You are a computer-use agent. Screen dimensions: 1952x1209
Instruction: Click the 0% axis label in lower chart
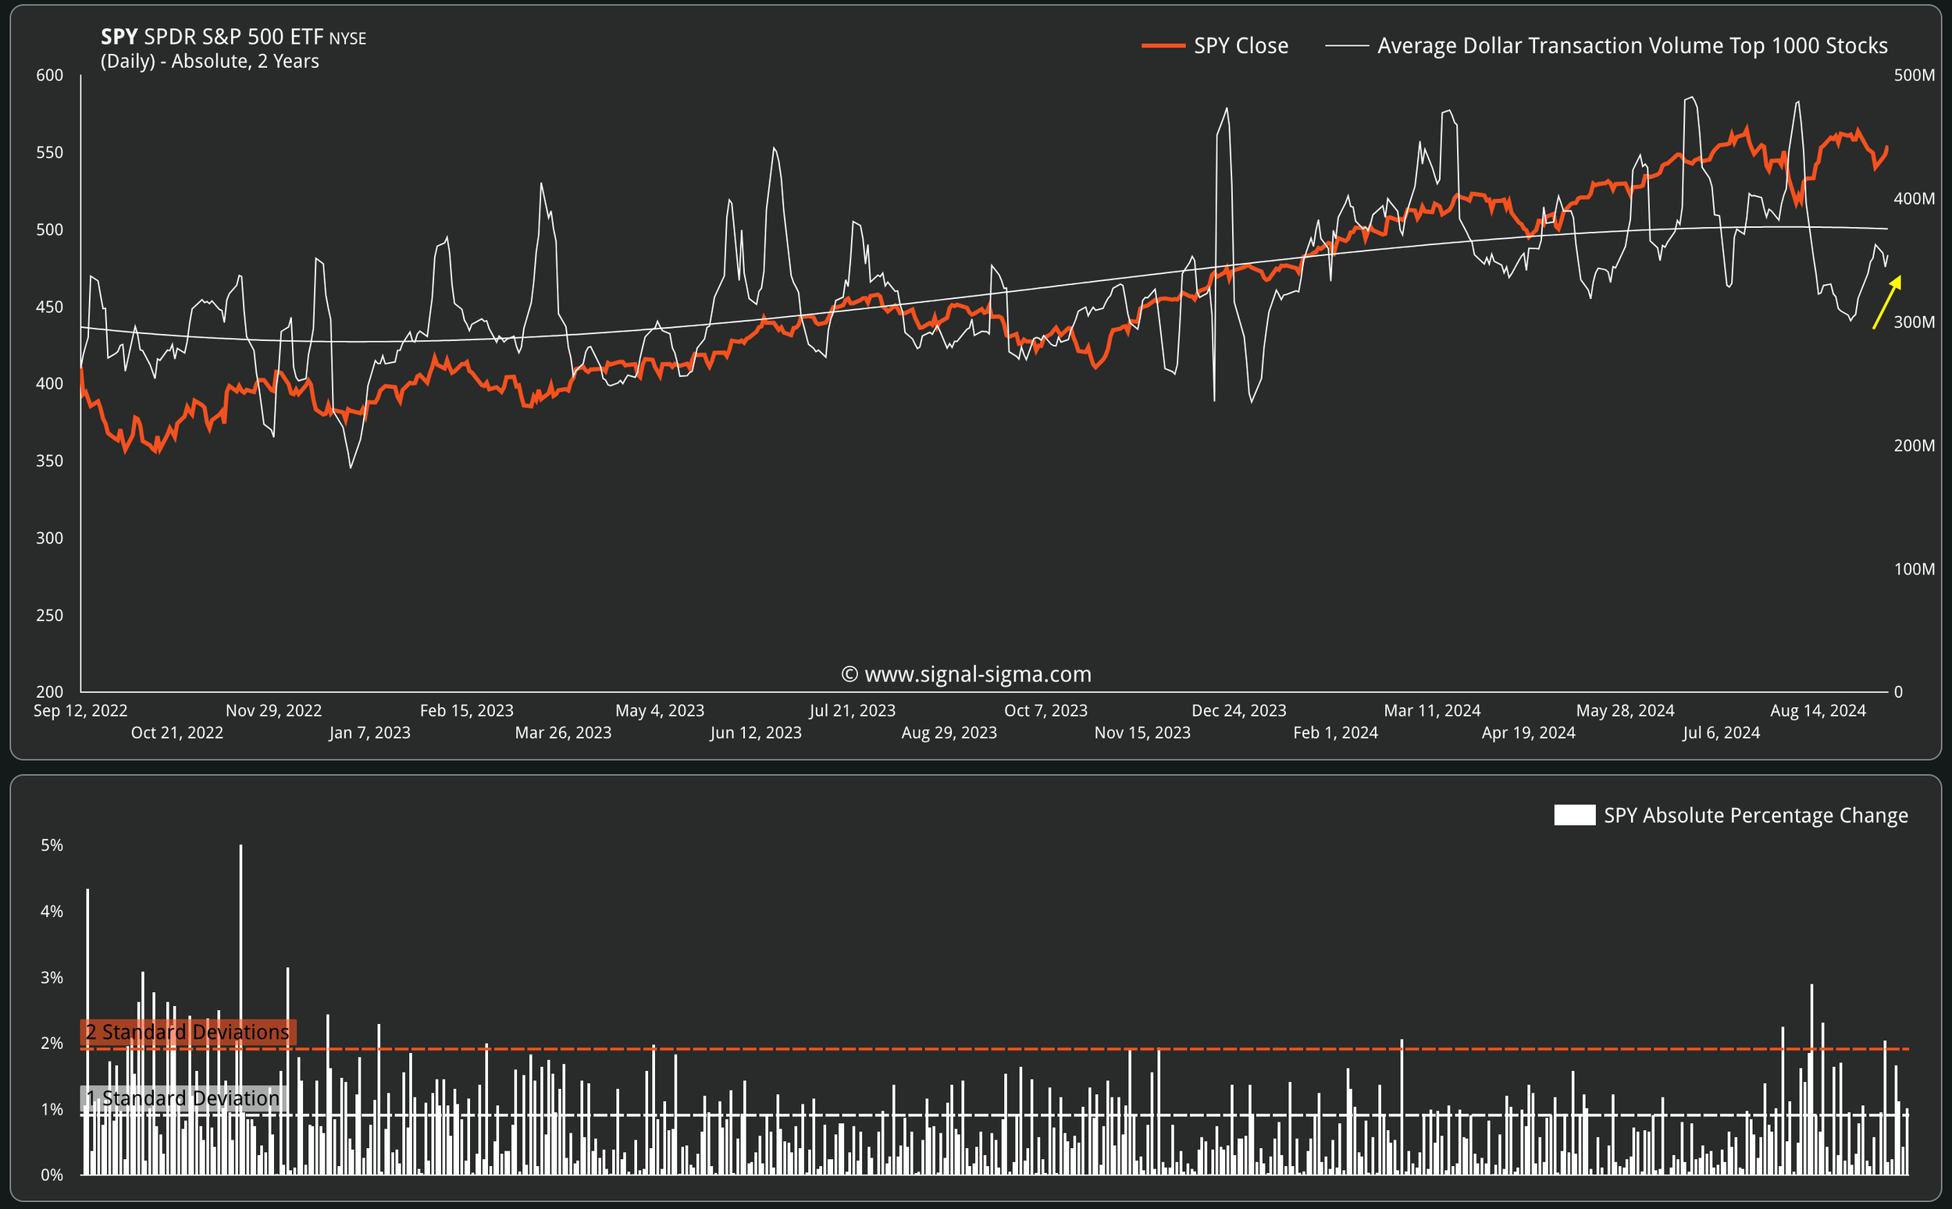tap(52, 1175)
